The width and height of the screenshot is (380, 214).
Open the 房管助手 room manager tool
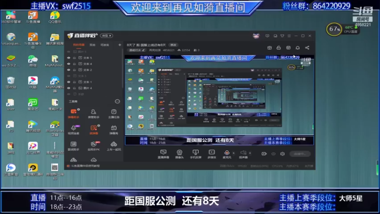93,113
